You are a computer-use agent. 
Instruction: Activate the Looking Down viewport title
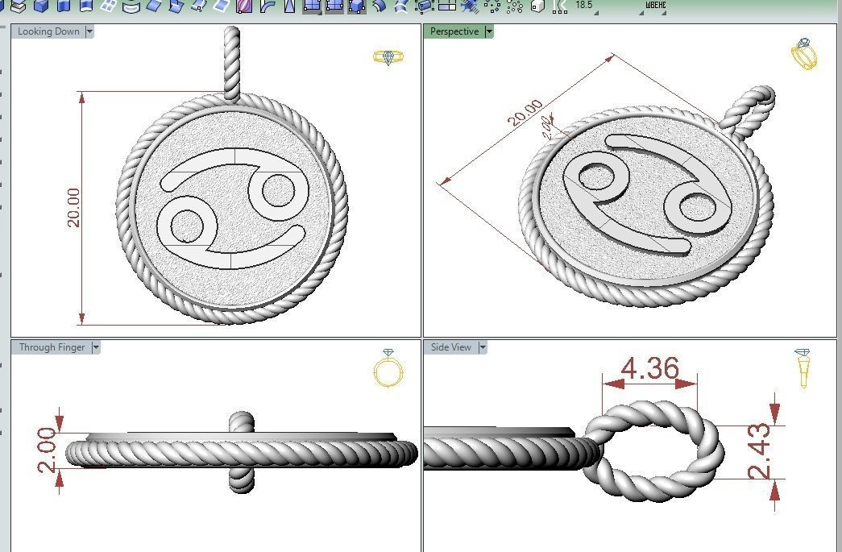point(48,31)
